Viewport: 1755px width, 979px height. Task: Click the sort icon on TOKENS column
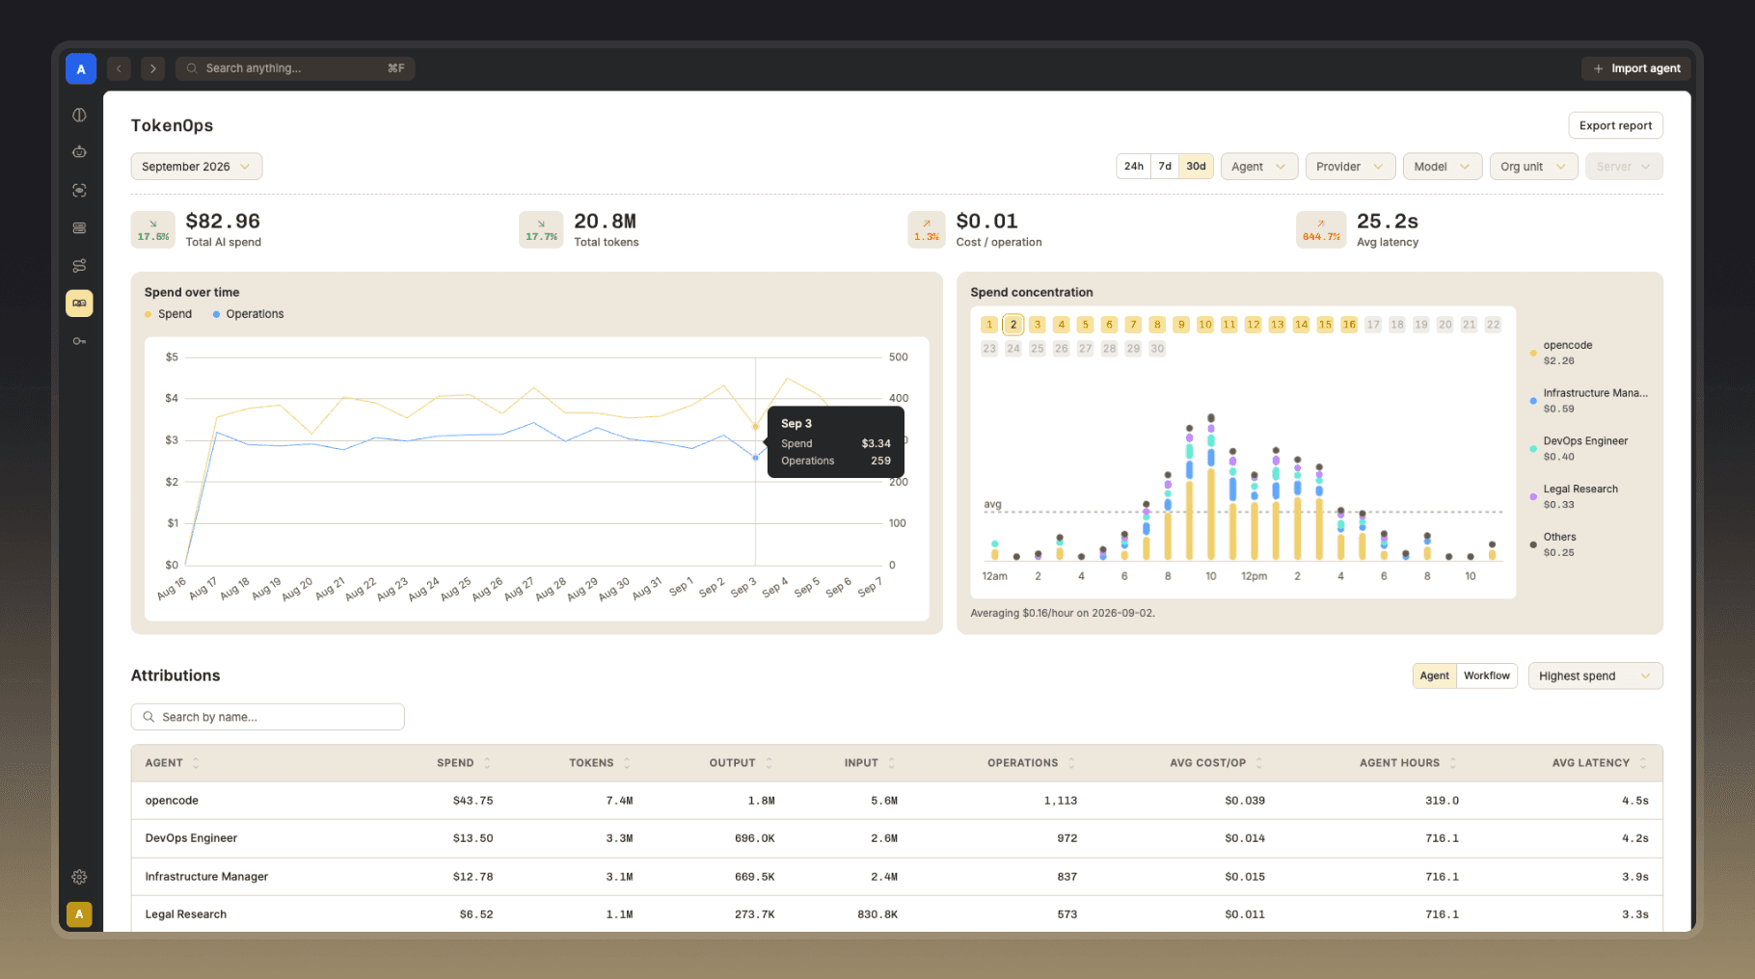pos(627,763)
